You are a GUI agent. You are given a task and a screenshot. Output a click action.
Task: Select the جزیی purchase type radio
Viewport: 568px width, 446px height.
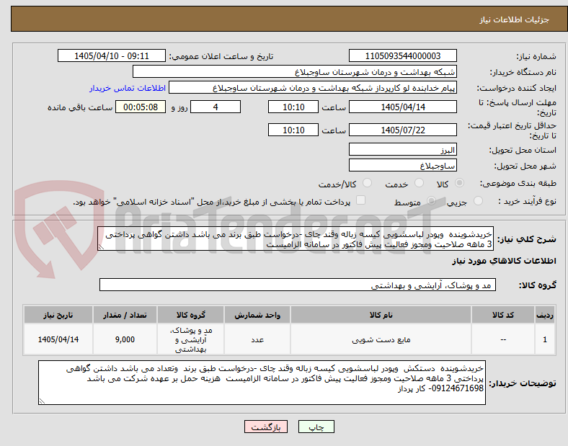coord(478,201)
